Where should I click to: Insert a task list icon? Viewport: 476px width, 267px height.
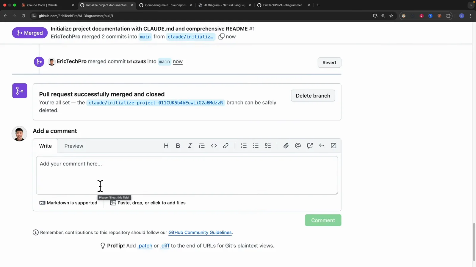point(268,146)
